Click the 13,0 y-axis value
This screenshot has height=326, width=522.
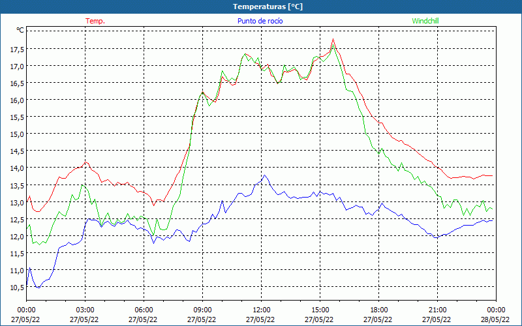coord(17,202)
